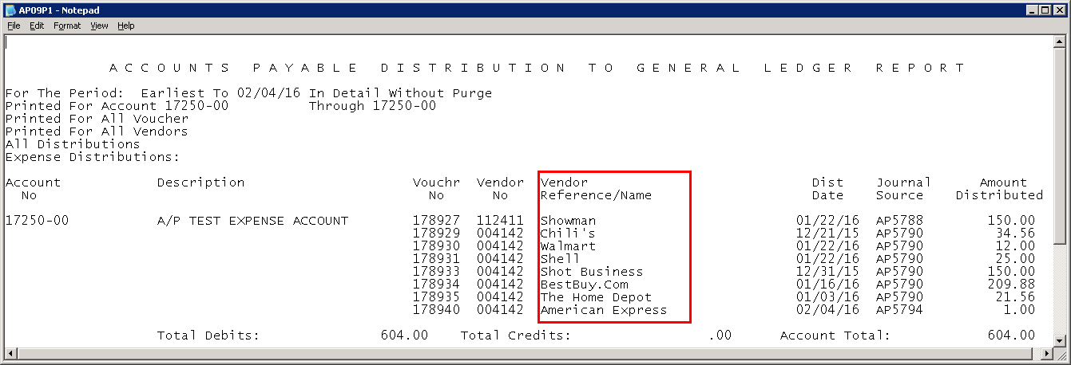Click vendor name BestBuy.Com
The width and height of the screenshot is (1071, 365).
(584, 285)
